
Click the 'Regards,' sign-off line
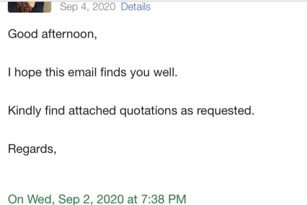pos(32,149)
